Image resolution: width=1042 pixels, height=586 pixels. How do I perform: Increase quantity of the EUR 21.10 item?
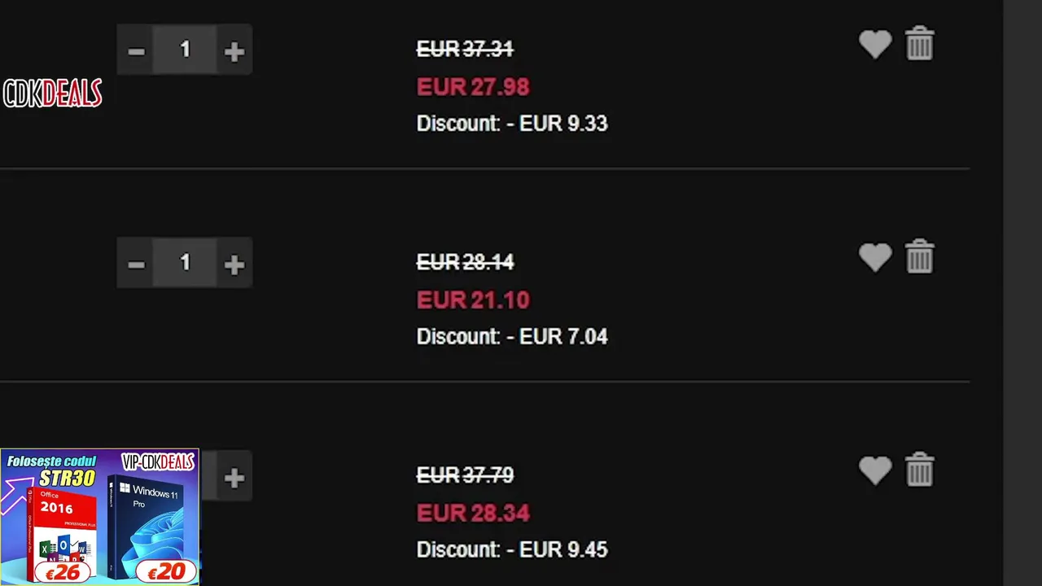click(x=234, y=265)
